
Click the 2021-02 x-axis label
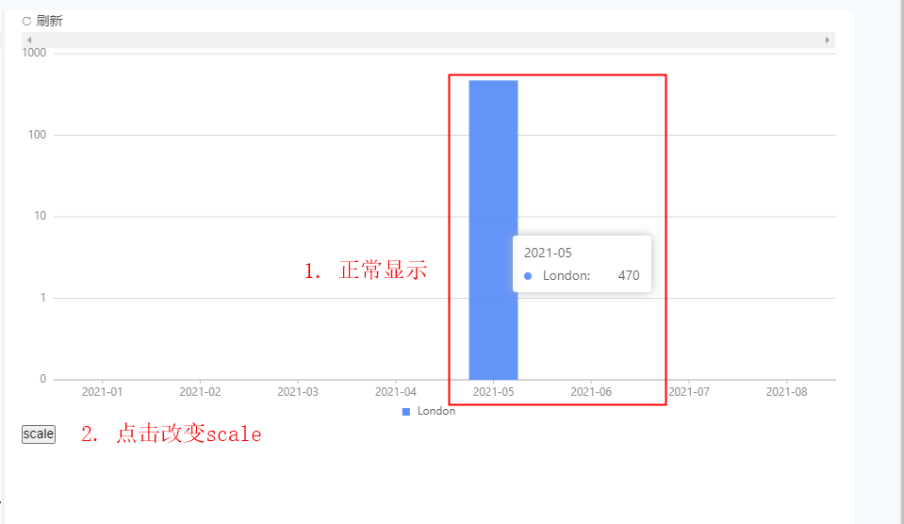tap(200, 392)
